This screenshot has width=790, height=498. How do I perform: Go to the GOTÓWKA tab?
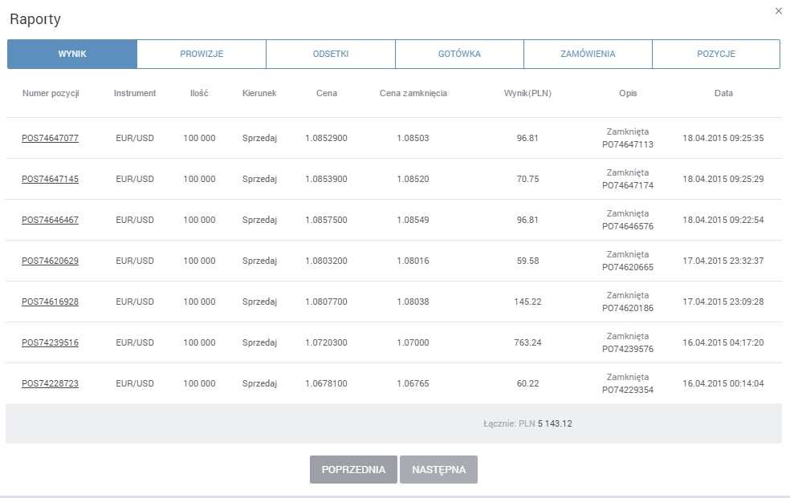click(459, 55)
